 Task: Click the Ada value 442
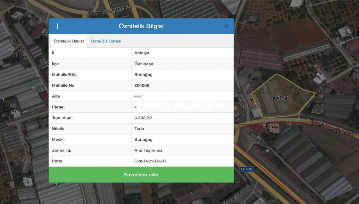click(138, 96)
